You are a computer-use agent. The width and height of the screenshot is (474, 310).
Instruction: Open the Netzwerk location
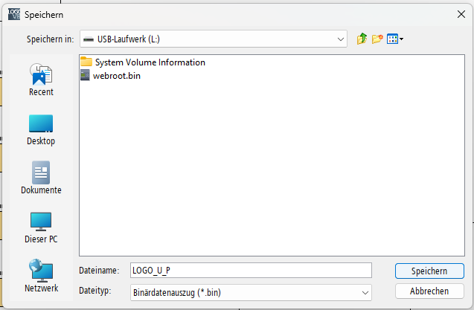coord(41,276)
